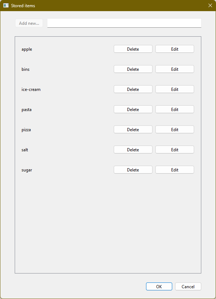216x299 pixels.
Task: Edit the bins item
Action: click(x=174, y=69)
